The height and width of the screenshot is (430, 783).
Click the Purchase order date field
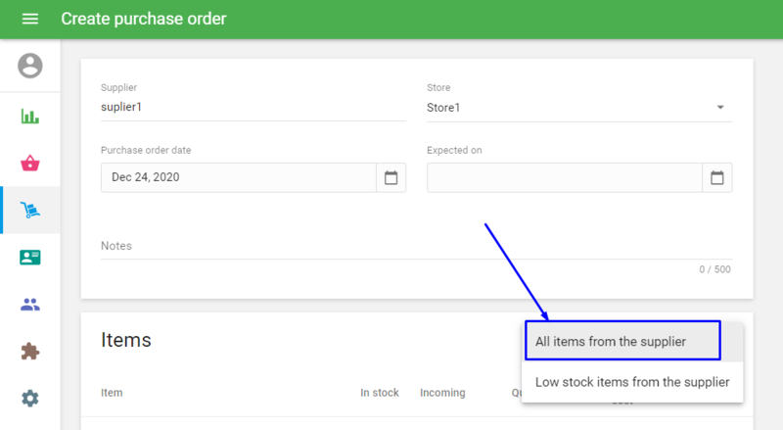[x=238, y=177]
